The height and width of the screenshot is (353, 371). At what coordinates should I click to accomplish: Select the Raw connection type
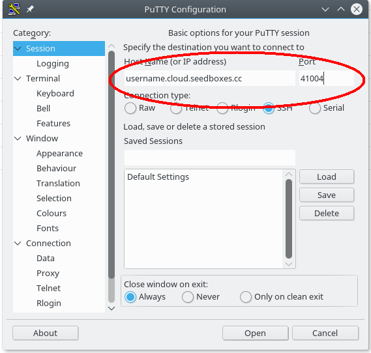[x=130, y=108]
